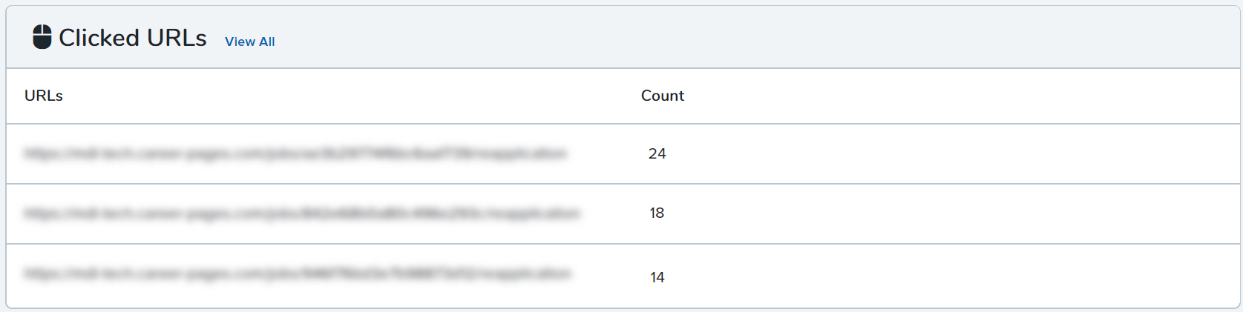Open the View All link
The height and width of the screenshot is (312, 1243).
tap(249, 42)
